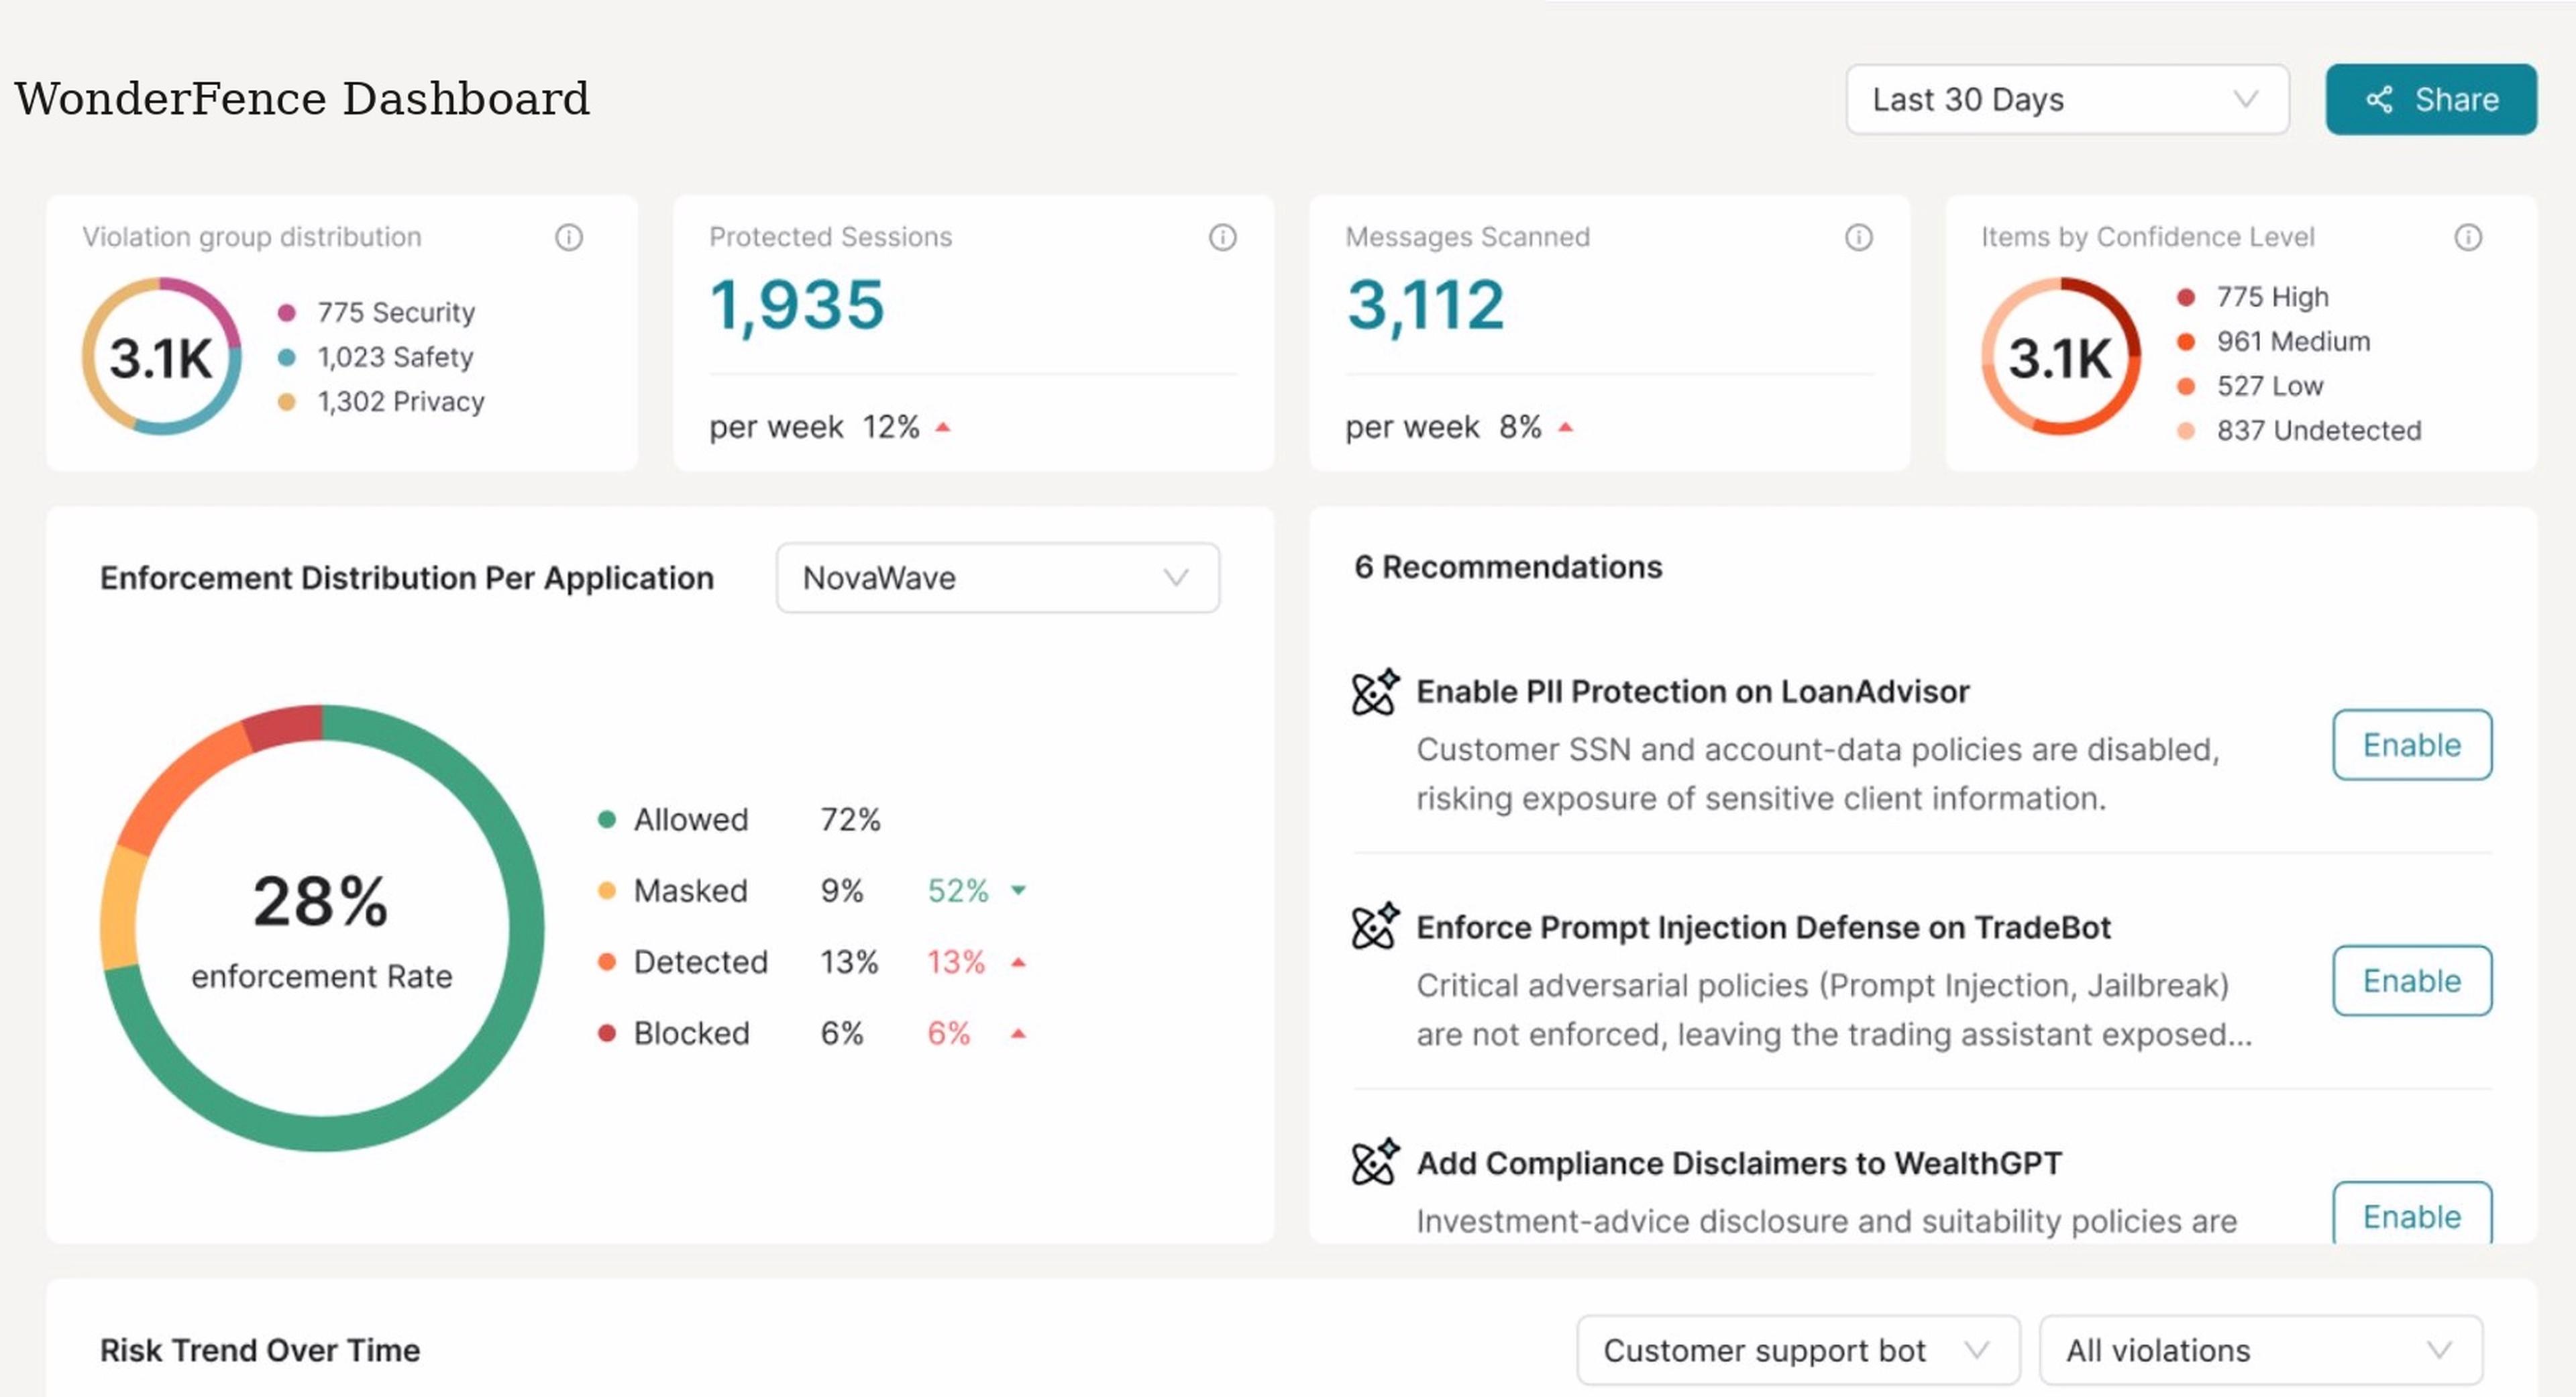Open the NovaWave application dropdown
This screenshot has width=2576, height=1397.
tap(997, 578)
